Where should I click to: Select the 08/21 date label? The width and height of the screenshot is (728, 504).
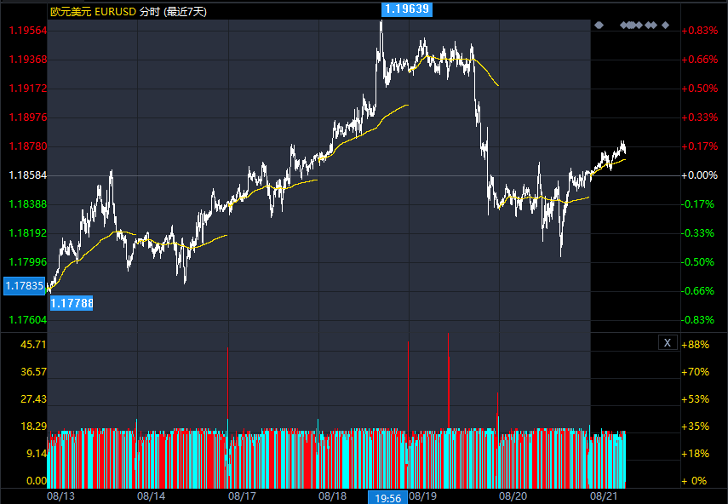[x=604, y=496]
